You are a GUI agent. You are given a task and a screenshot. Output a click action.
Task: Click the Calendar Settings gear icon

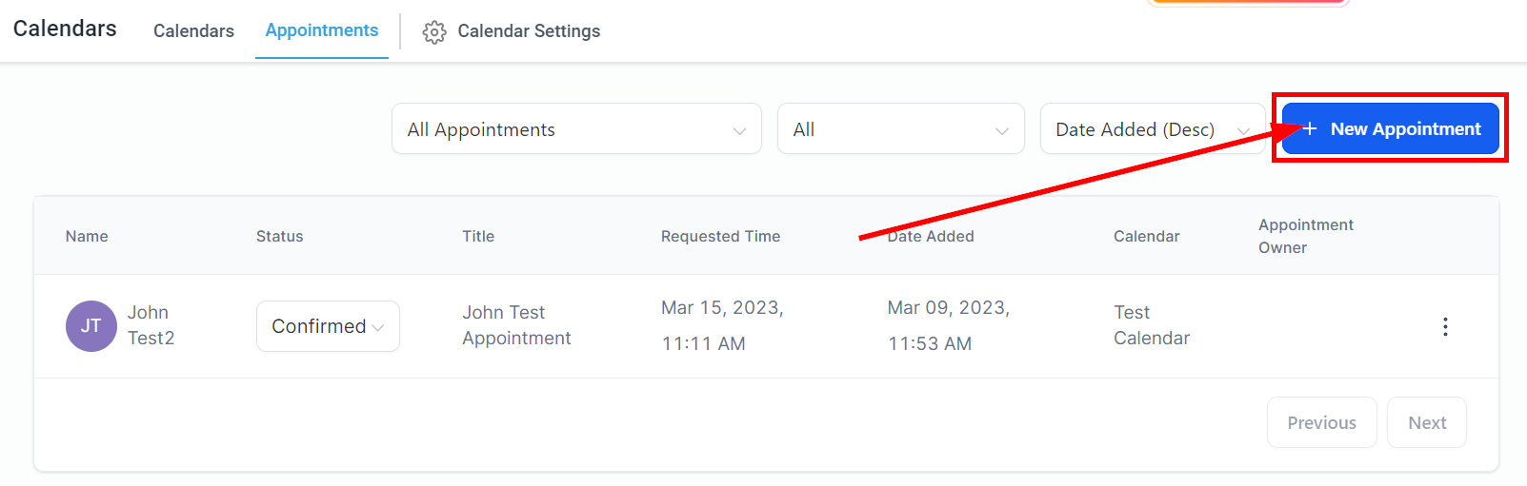pyautogui.click(x=434, y=31)
